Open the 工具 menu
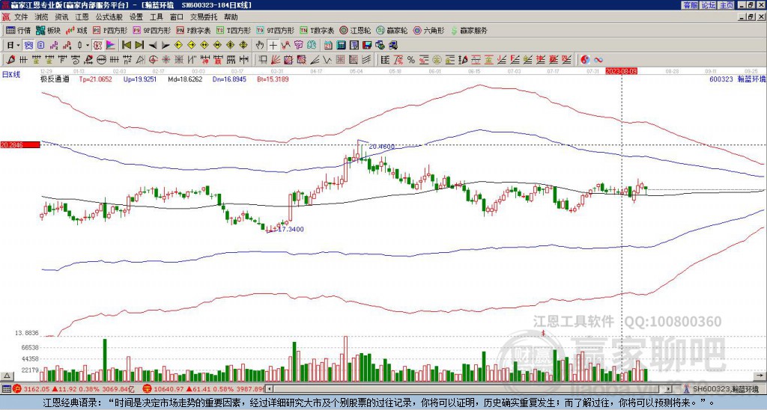This screenshot has height=410, width=767. point(156,17)
